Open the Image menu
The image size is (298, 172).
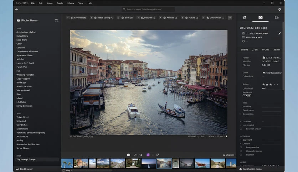pos(50,3)
